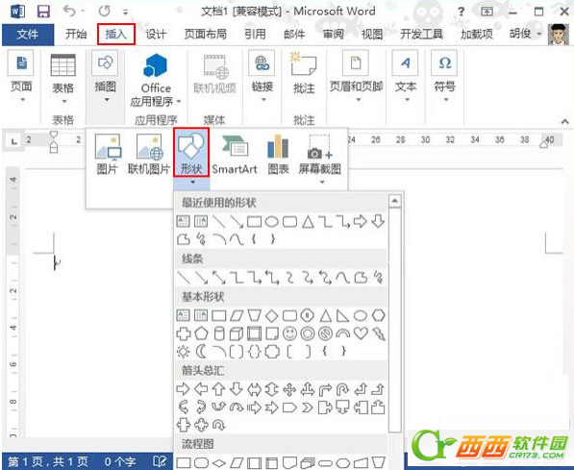Image resolution: width=574 pixels, height=470 pixels.
Task: Choose the sun shape
Action: [183, 352]
